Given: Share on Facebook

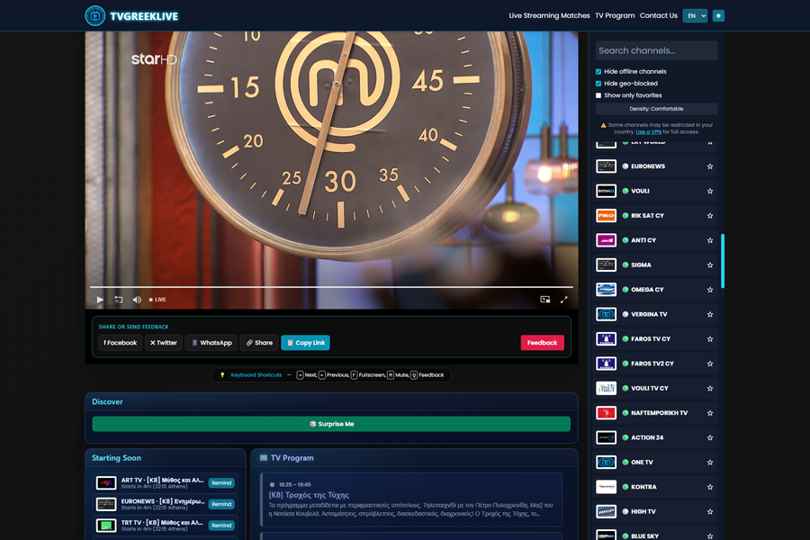Looking at the screenshot, I should point(120,343).
